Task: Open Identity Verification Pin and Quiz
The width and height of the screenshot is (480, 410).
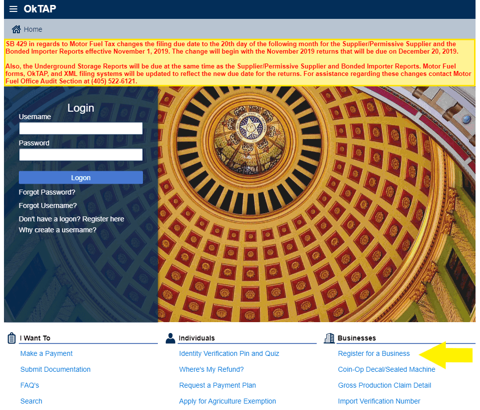Action: (x=229, y=353)
